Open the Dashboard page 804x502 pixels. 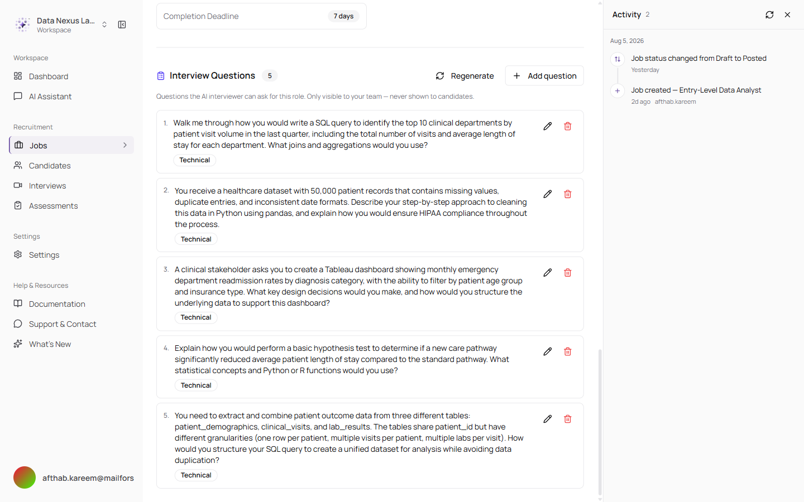tap(71, 76)
